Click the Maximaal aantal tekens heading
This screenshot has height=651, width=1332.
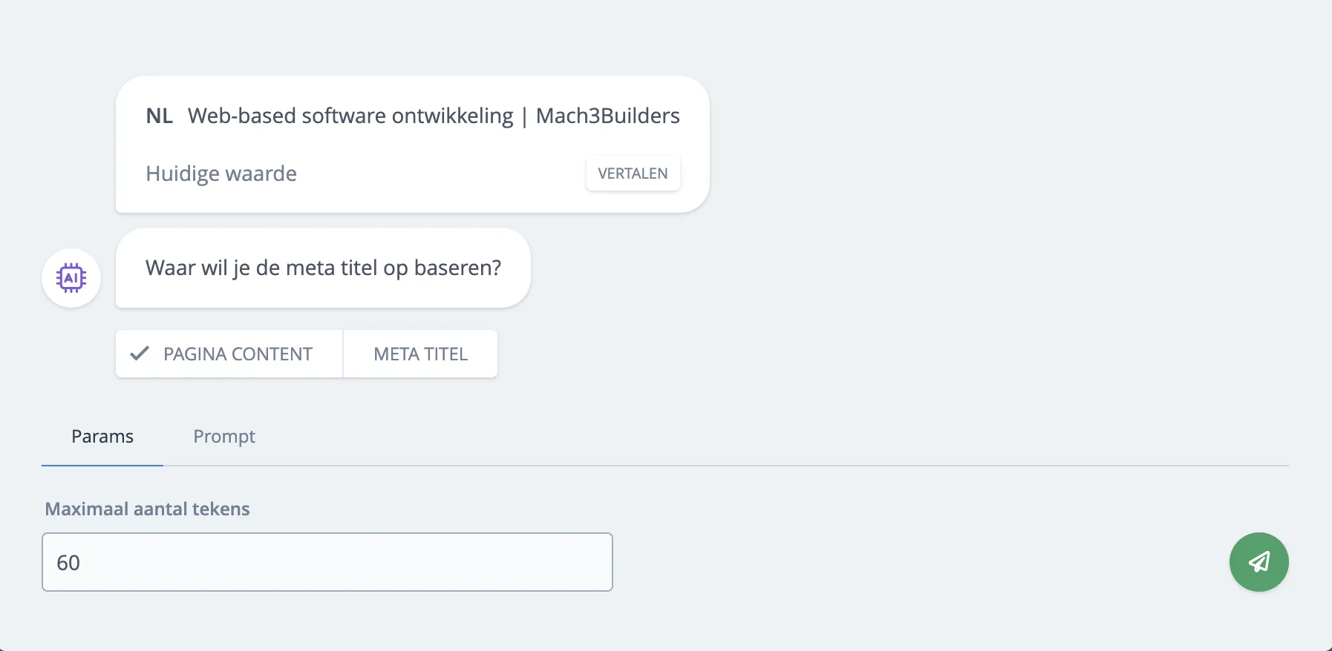coord(147,509)
